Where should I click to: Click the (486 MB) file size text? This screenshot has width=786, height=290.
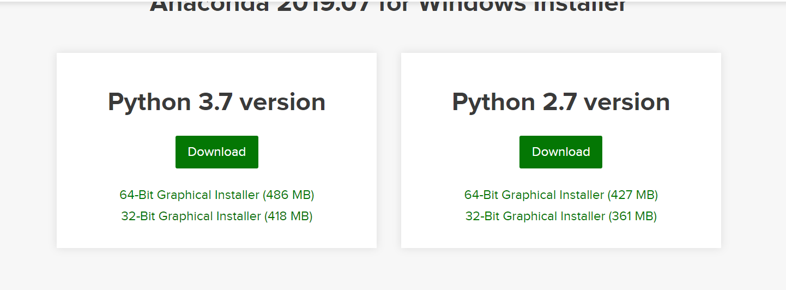(288, 195)
